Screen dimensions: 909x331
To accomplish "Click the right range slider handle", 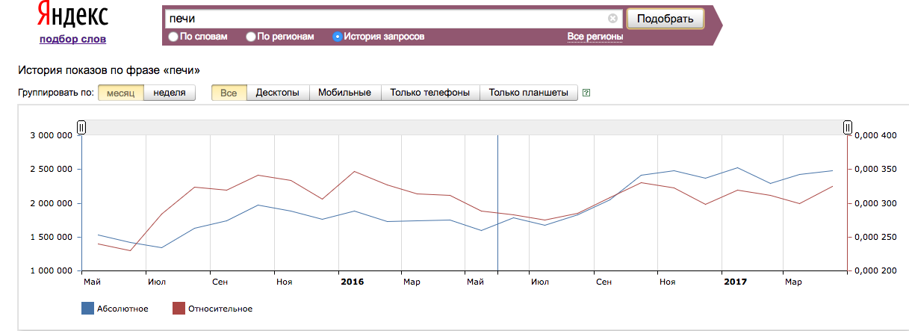I will point(848,128).
